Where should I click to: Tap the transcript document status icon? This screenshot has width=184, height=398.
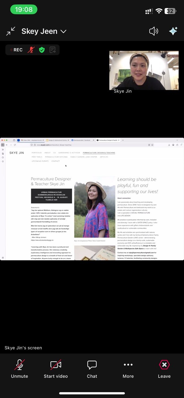[53, 50]
